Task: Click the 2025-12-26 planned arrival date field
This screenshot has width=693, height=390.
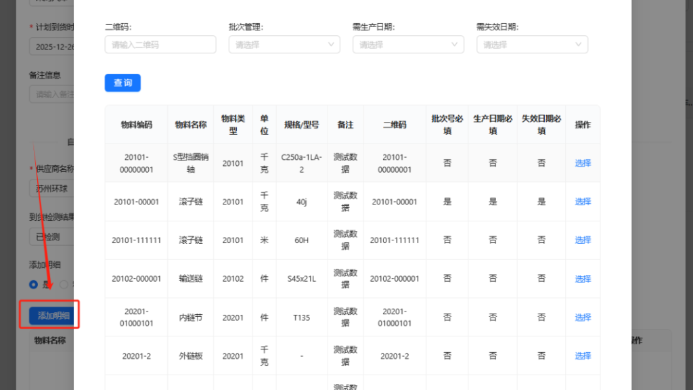Action: tap(51, 46)
